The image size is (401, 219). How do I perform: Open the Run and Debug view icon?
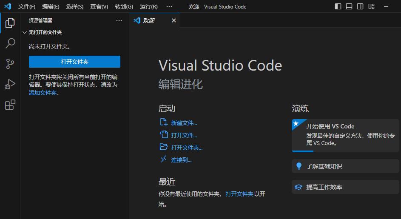(x=10, y=84)
